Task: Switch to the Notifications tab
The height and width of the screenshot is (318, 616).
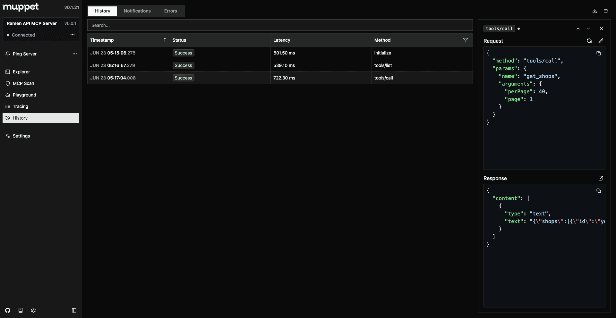Action: 137,11
